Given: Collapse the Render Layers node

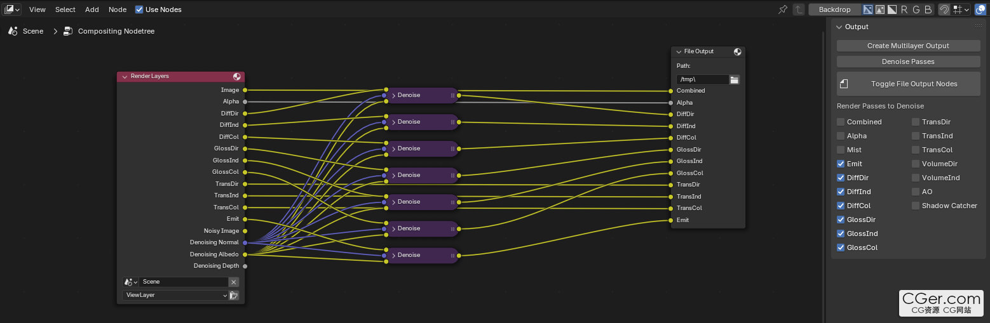Looking at the screenshot, I should pos(125,76).
